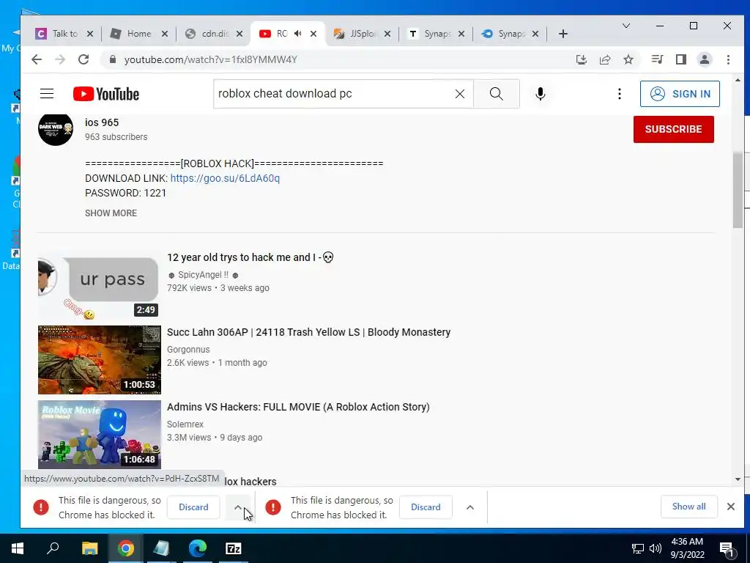The width and height of the screenshot is (750, 563).
Task: Open the Succ Lahn 306AP video title
Action: [308, 332]
